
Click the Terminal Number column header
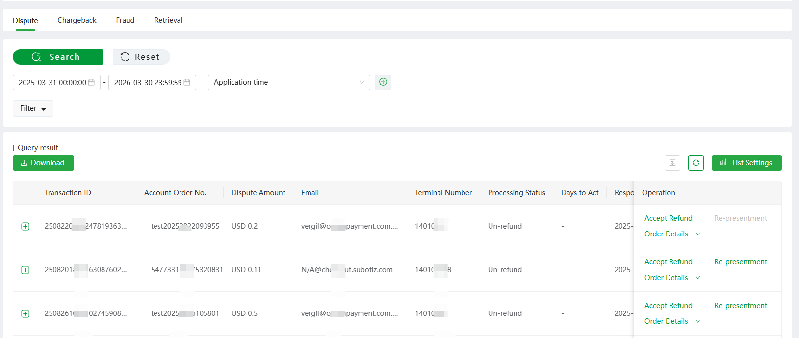coord(443,193)
